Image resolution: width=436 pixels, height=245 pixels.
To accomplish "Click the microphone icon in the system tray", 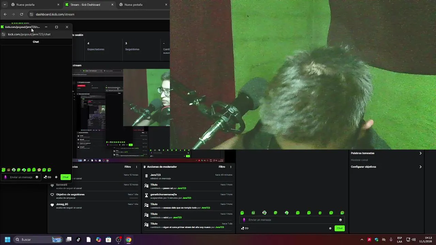I will click(x=391, y=240).
